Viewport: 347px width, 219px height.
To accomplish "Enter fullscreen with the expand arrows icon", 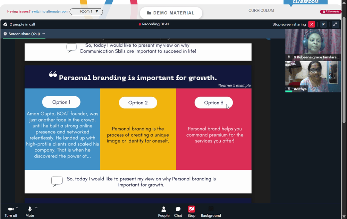I will tap(335, 24).
